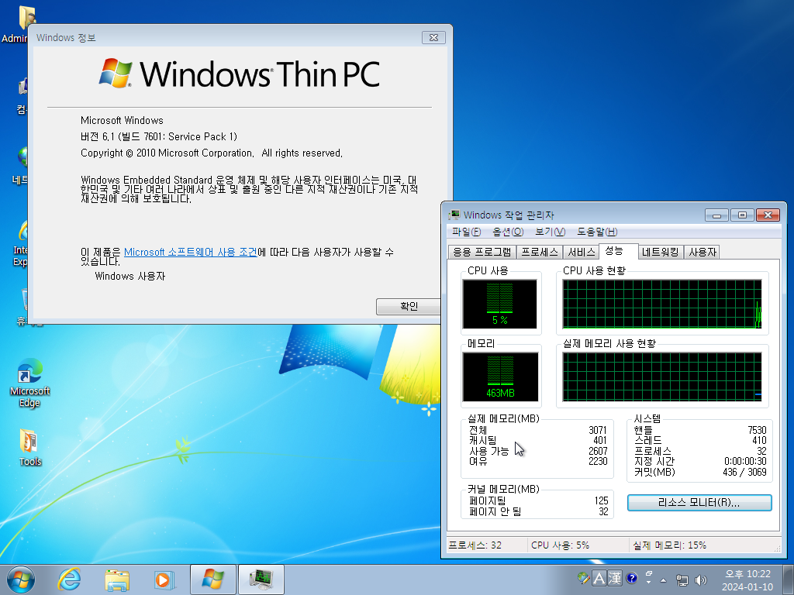Screen dimensions: 794x595
Task: Open Windows Explorer from the taskbar
Action: tap(117, 580)
